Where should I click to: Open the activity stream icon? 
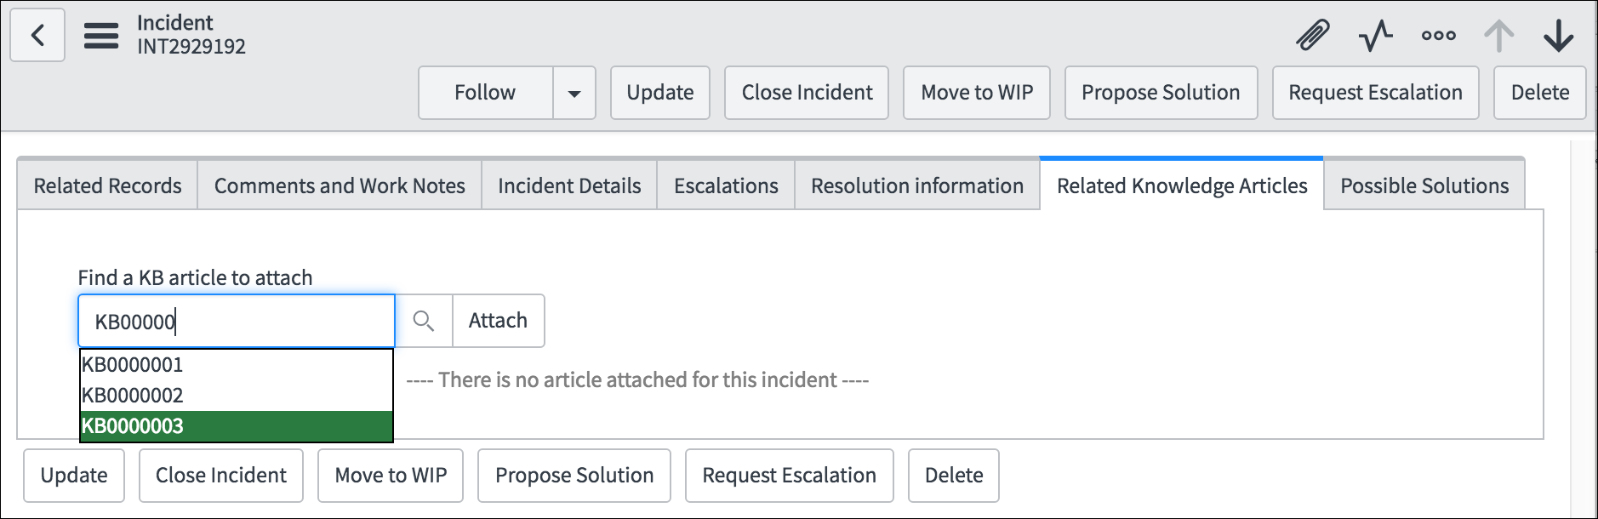point(1375,35)
